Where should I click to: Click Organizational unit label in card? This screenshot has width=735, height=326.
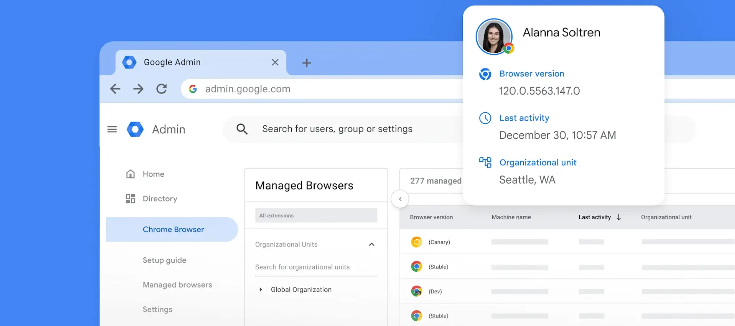pyautogui.click(x=538, y=162)
